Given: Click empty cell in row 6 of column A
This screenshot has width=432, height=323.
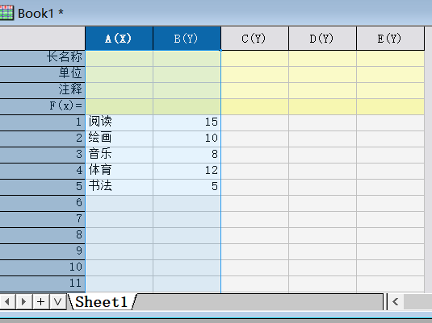Looking at the screenshot, I should pyautogui.click(x=119, y=203).
